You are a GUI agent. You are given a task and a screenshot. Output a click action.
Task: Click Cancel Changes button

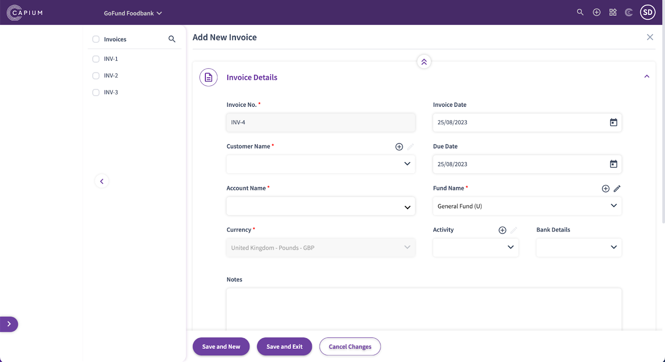coord(350,347)
